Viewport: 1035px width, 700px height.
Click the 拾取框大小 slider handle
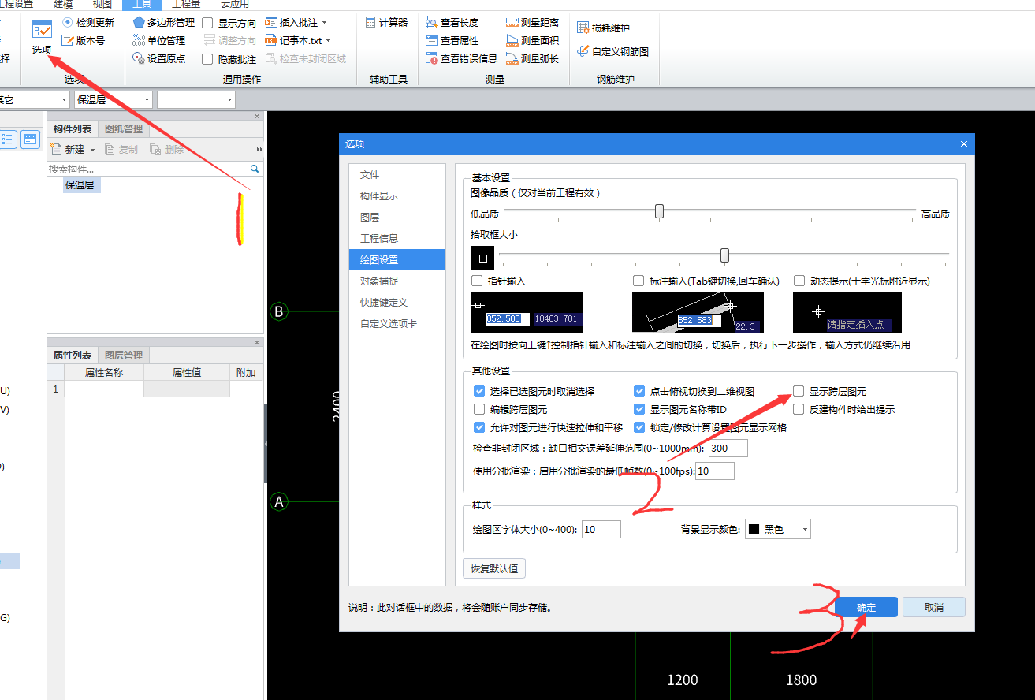tap(724, 255)
